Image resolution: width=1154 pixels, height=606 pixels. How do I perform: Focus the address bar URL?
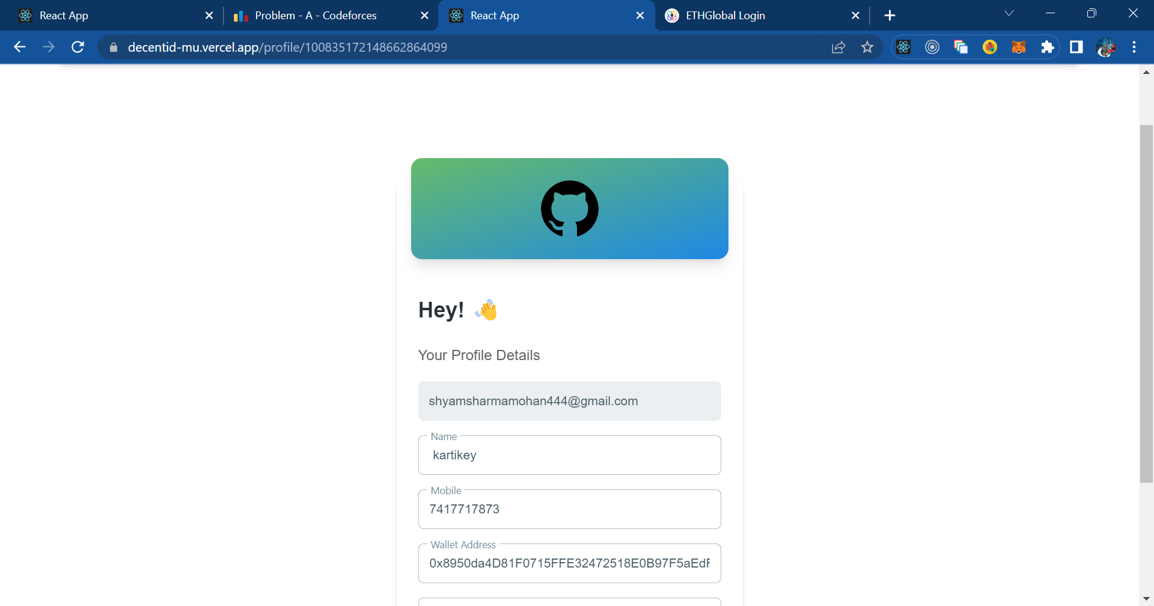tap(287, 47)
